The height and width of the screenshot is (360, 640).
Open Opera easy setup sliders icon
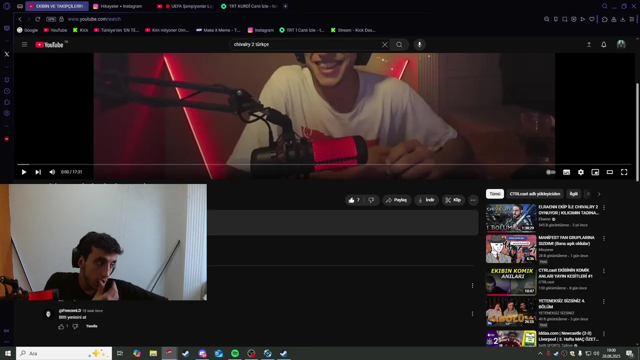(632, 19)
